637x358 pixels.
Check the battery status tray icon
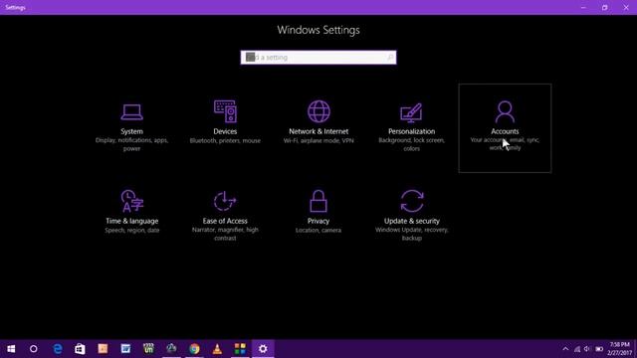click(599, 349)
